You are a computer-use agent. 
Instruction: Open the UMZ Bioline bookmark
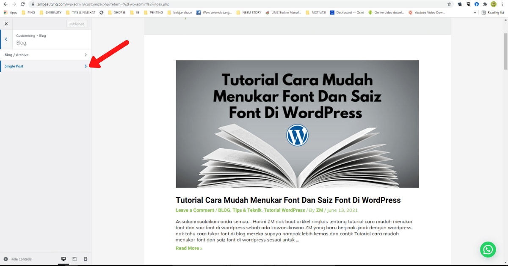point(283,13)
